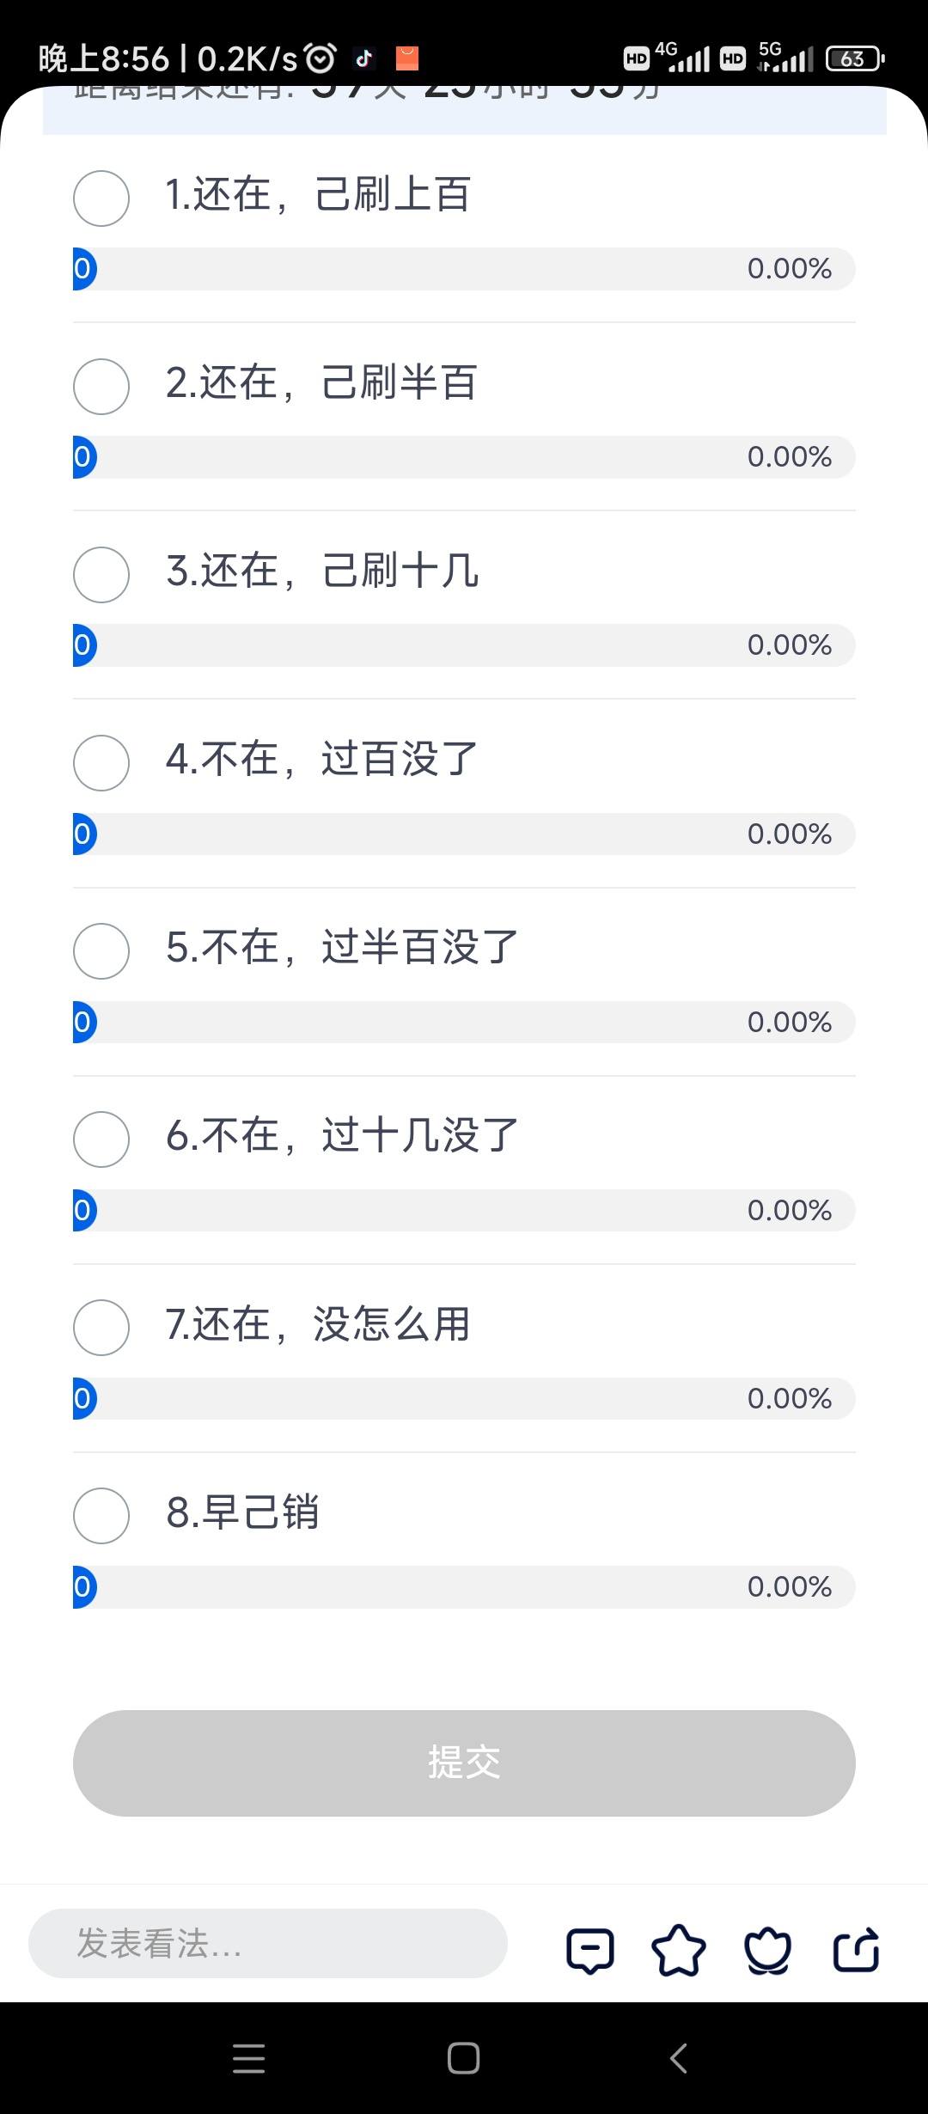Tap the like icon beside the star
Image resolution: width=928 pixels, height=2114 pixels.
[767, 1950]
